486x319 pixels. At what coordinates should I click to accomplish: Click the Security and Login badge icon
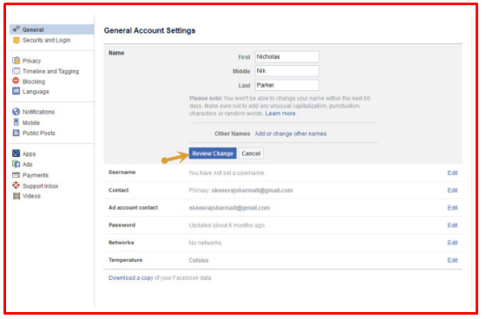[16, 40]
